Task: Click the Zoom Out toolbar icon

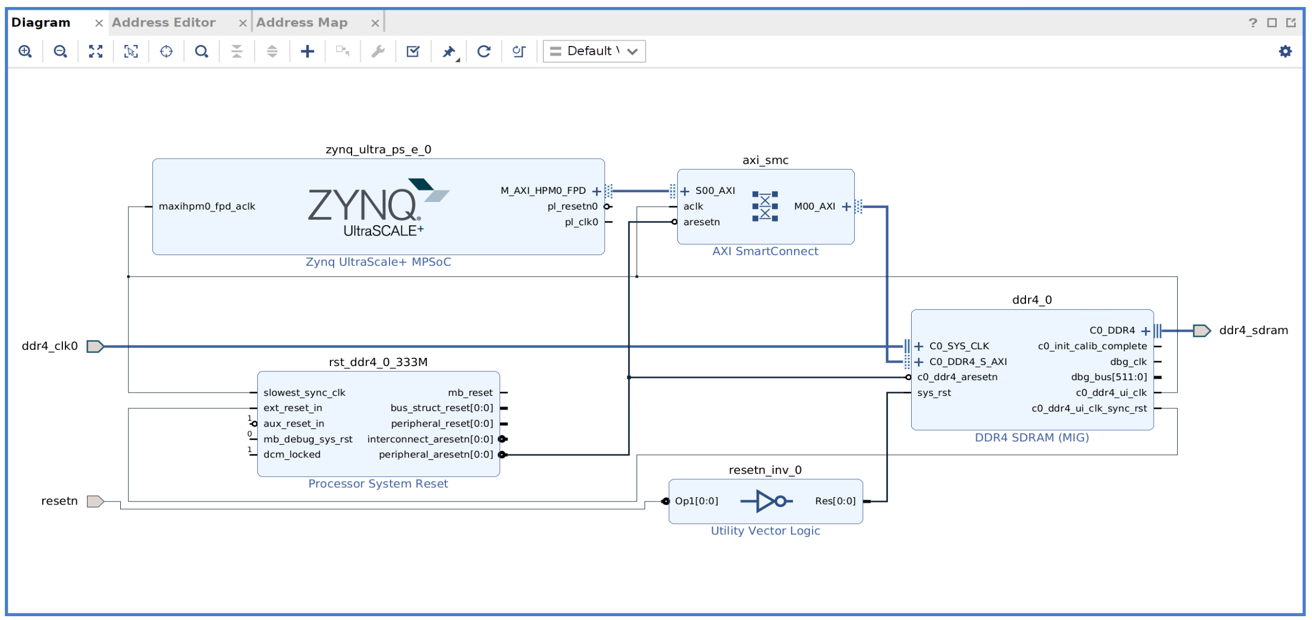Action: pos(60,51)
